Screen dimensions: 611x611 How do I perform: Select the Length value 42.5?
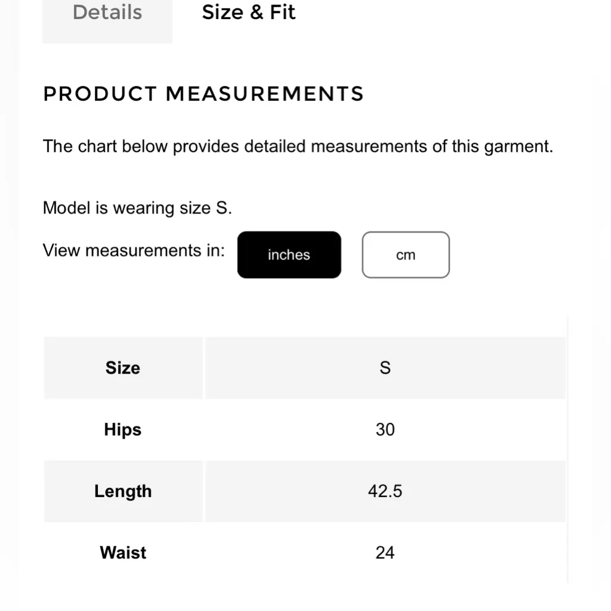[385, 492]
